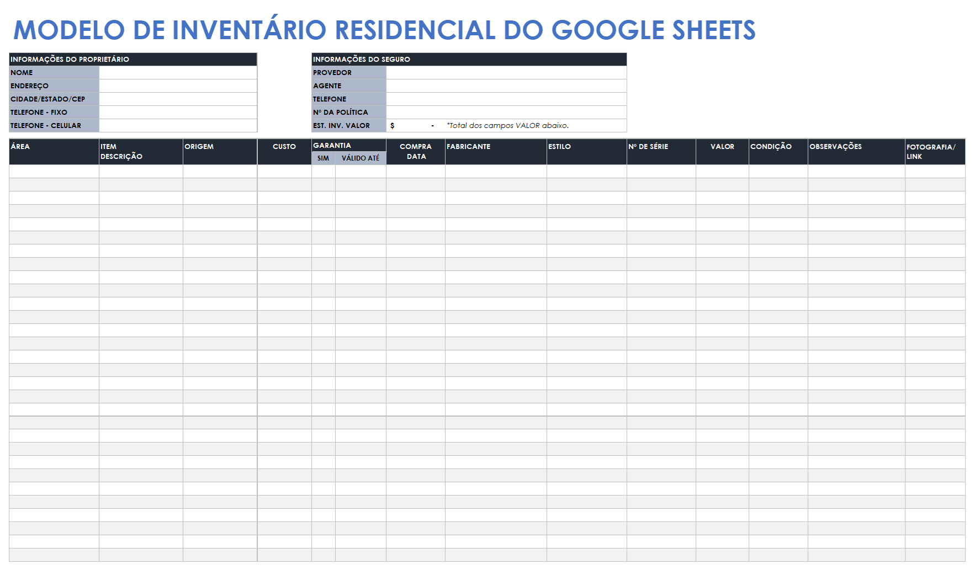Select the FOTOGRAFIA/LINK column header
Screen dimensions: 975x570
(x=935, y=152)
